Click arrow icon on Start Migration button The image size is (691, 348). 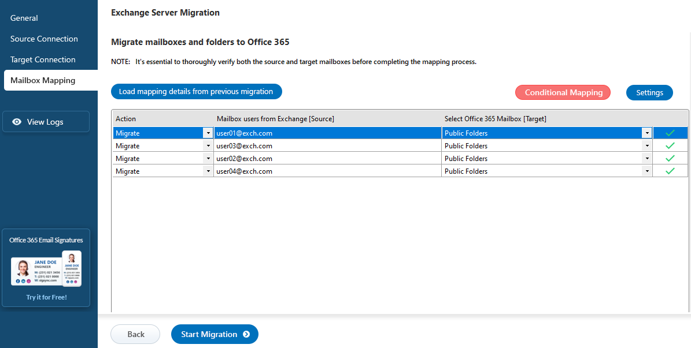[x=246, y=334]
